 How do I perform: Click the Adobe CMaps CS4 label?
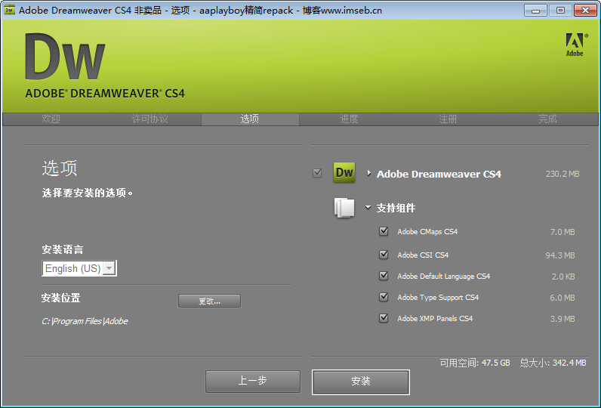click(427, 232)
